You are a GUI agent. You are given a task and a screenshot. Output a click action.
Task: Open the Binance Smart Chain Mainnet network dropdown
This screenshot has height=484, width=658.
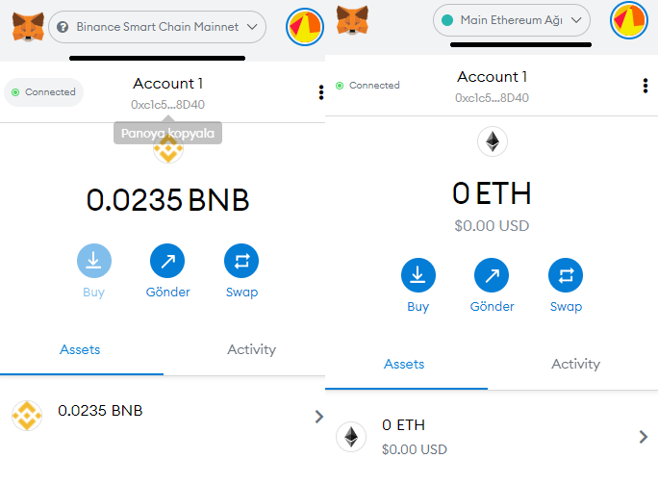(157, 27)
